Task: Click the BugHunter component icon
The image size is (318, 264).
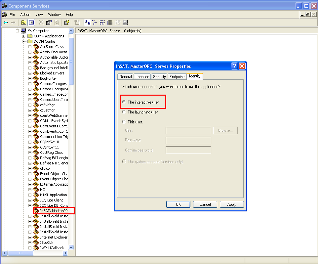Action: coord(36,78)
